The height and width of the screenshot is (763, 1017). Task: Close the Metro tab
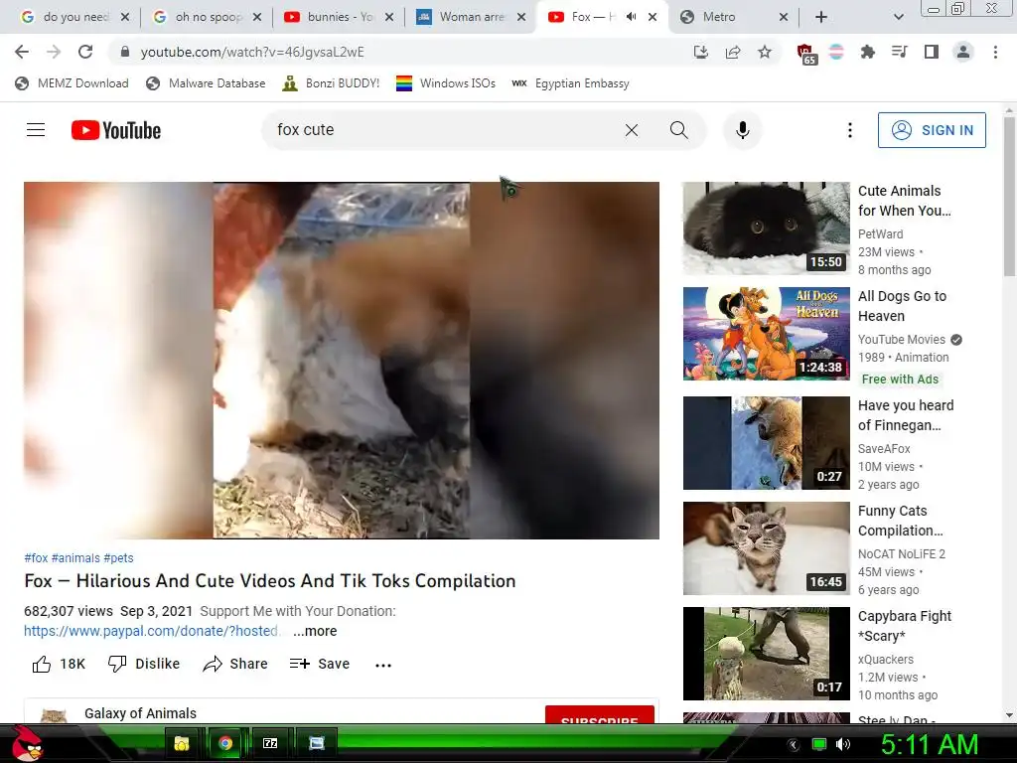pos(784,17)
